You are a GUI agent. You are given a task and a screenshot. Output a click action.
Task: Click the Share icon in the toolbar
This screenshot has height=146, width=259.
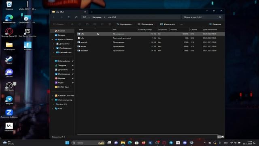pyautogui.click(x=102, y=24)
